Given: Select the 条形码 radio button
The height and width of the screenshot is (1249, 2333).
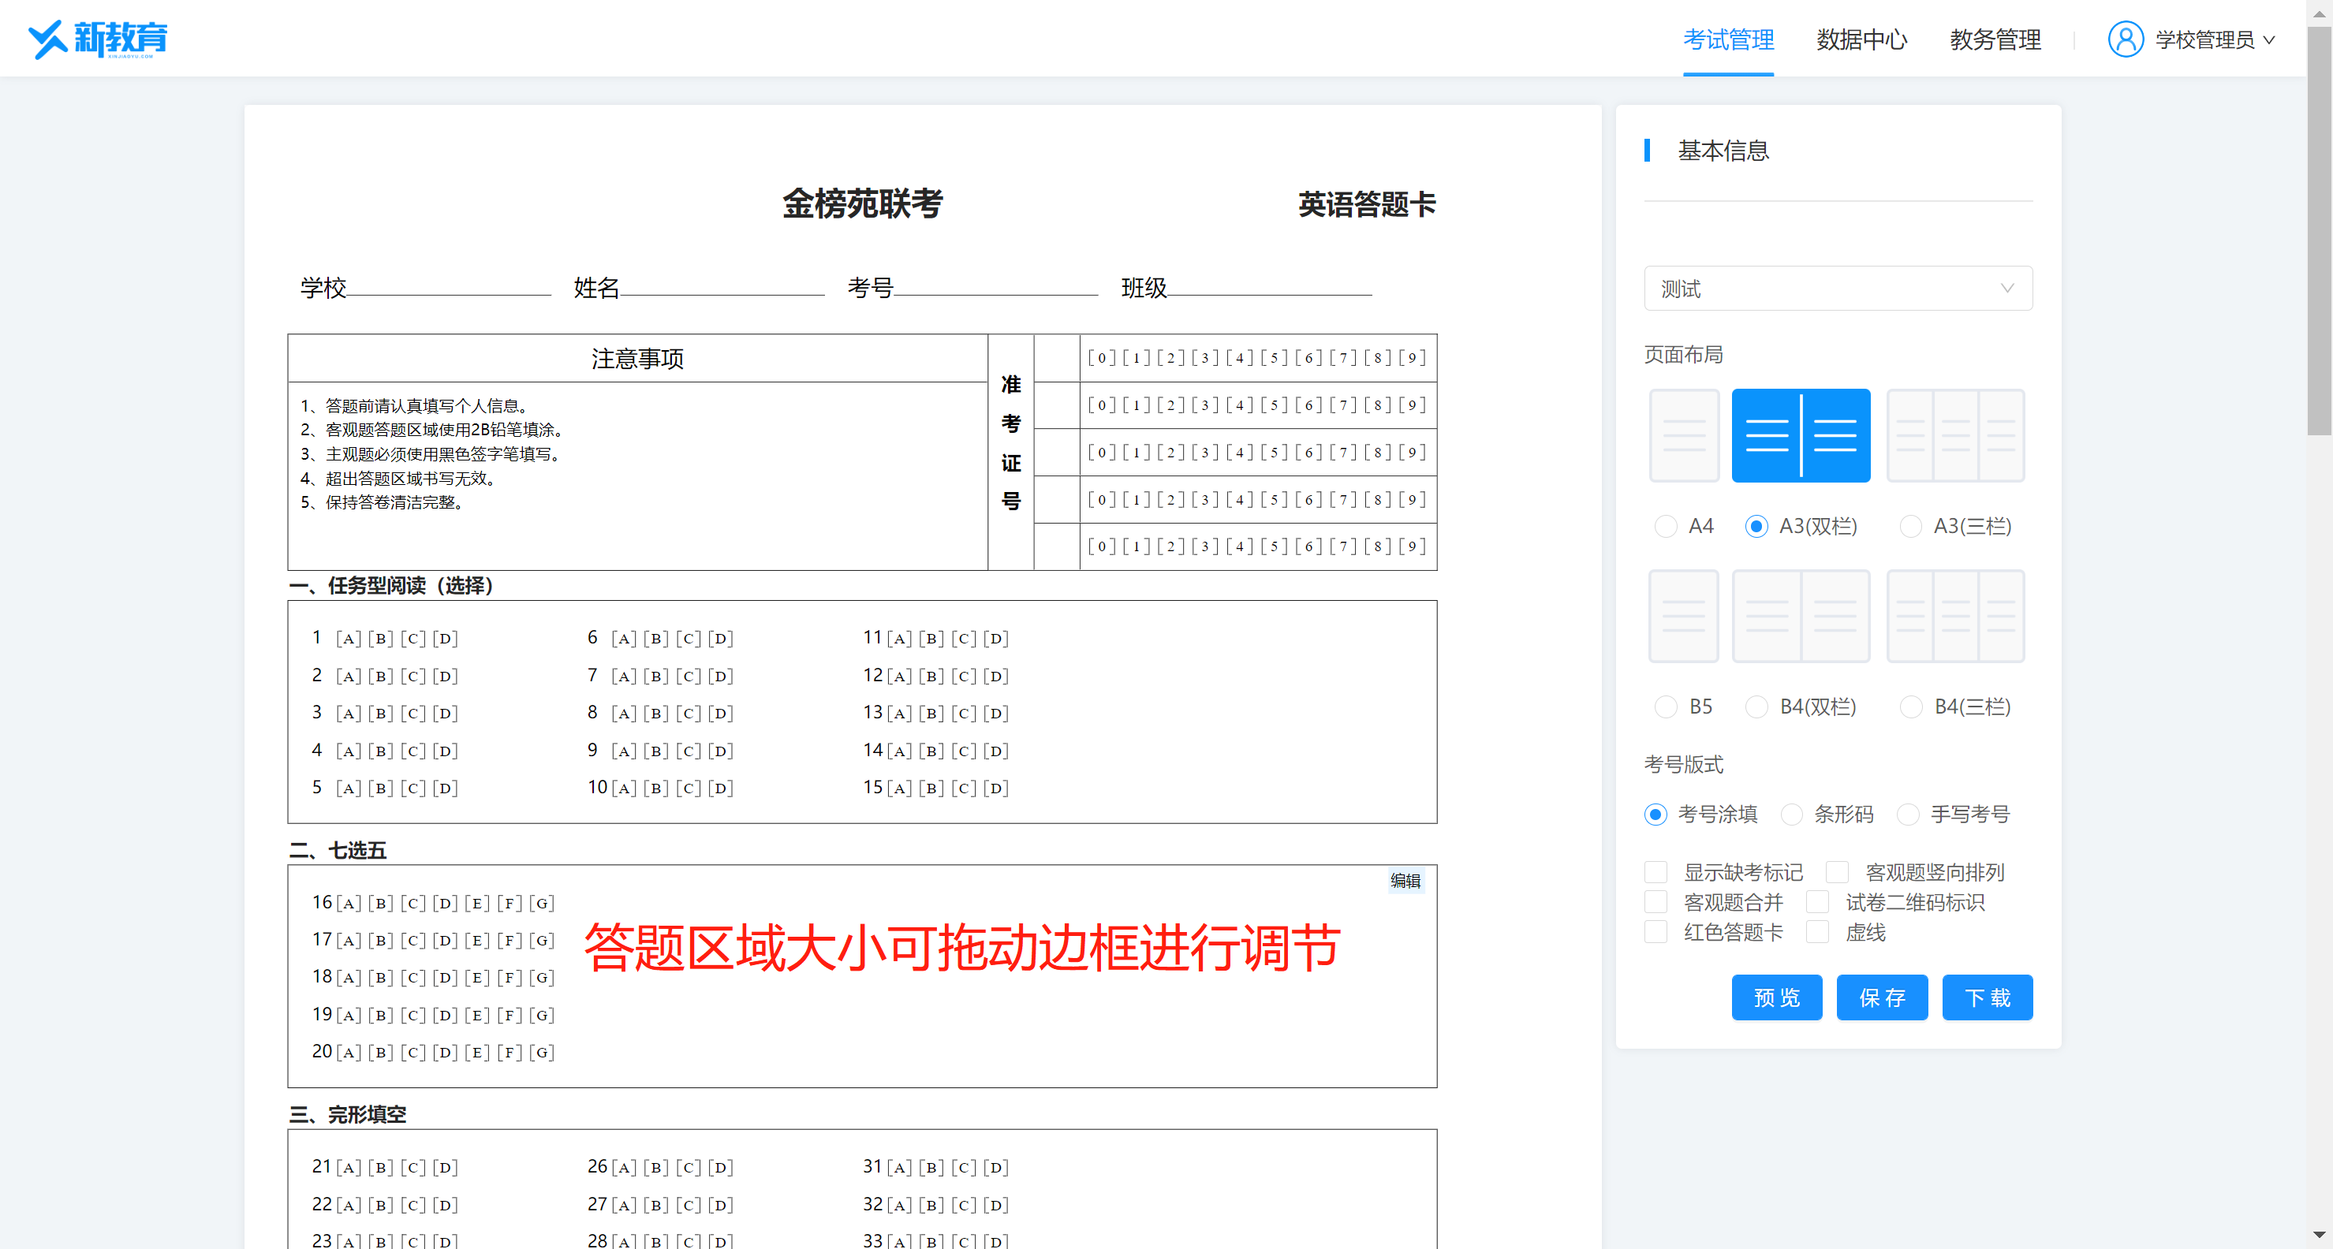Looking at the screenshot, I should 1790,815.
